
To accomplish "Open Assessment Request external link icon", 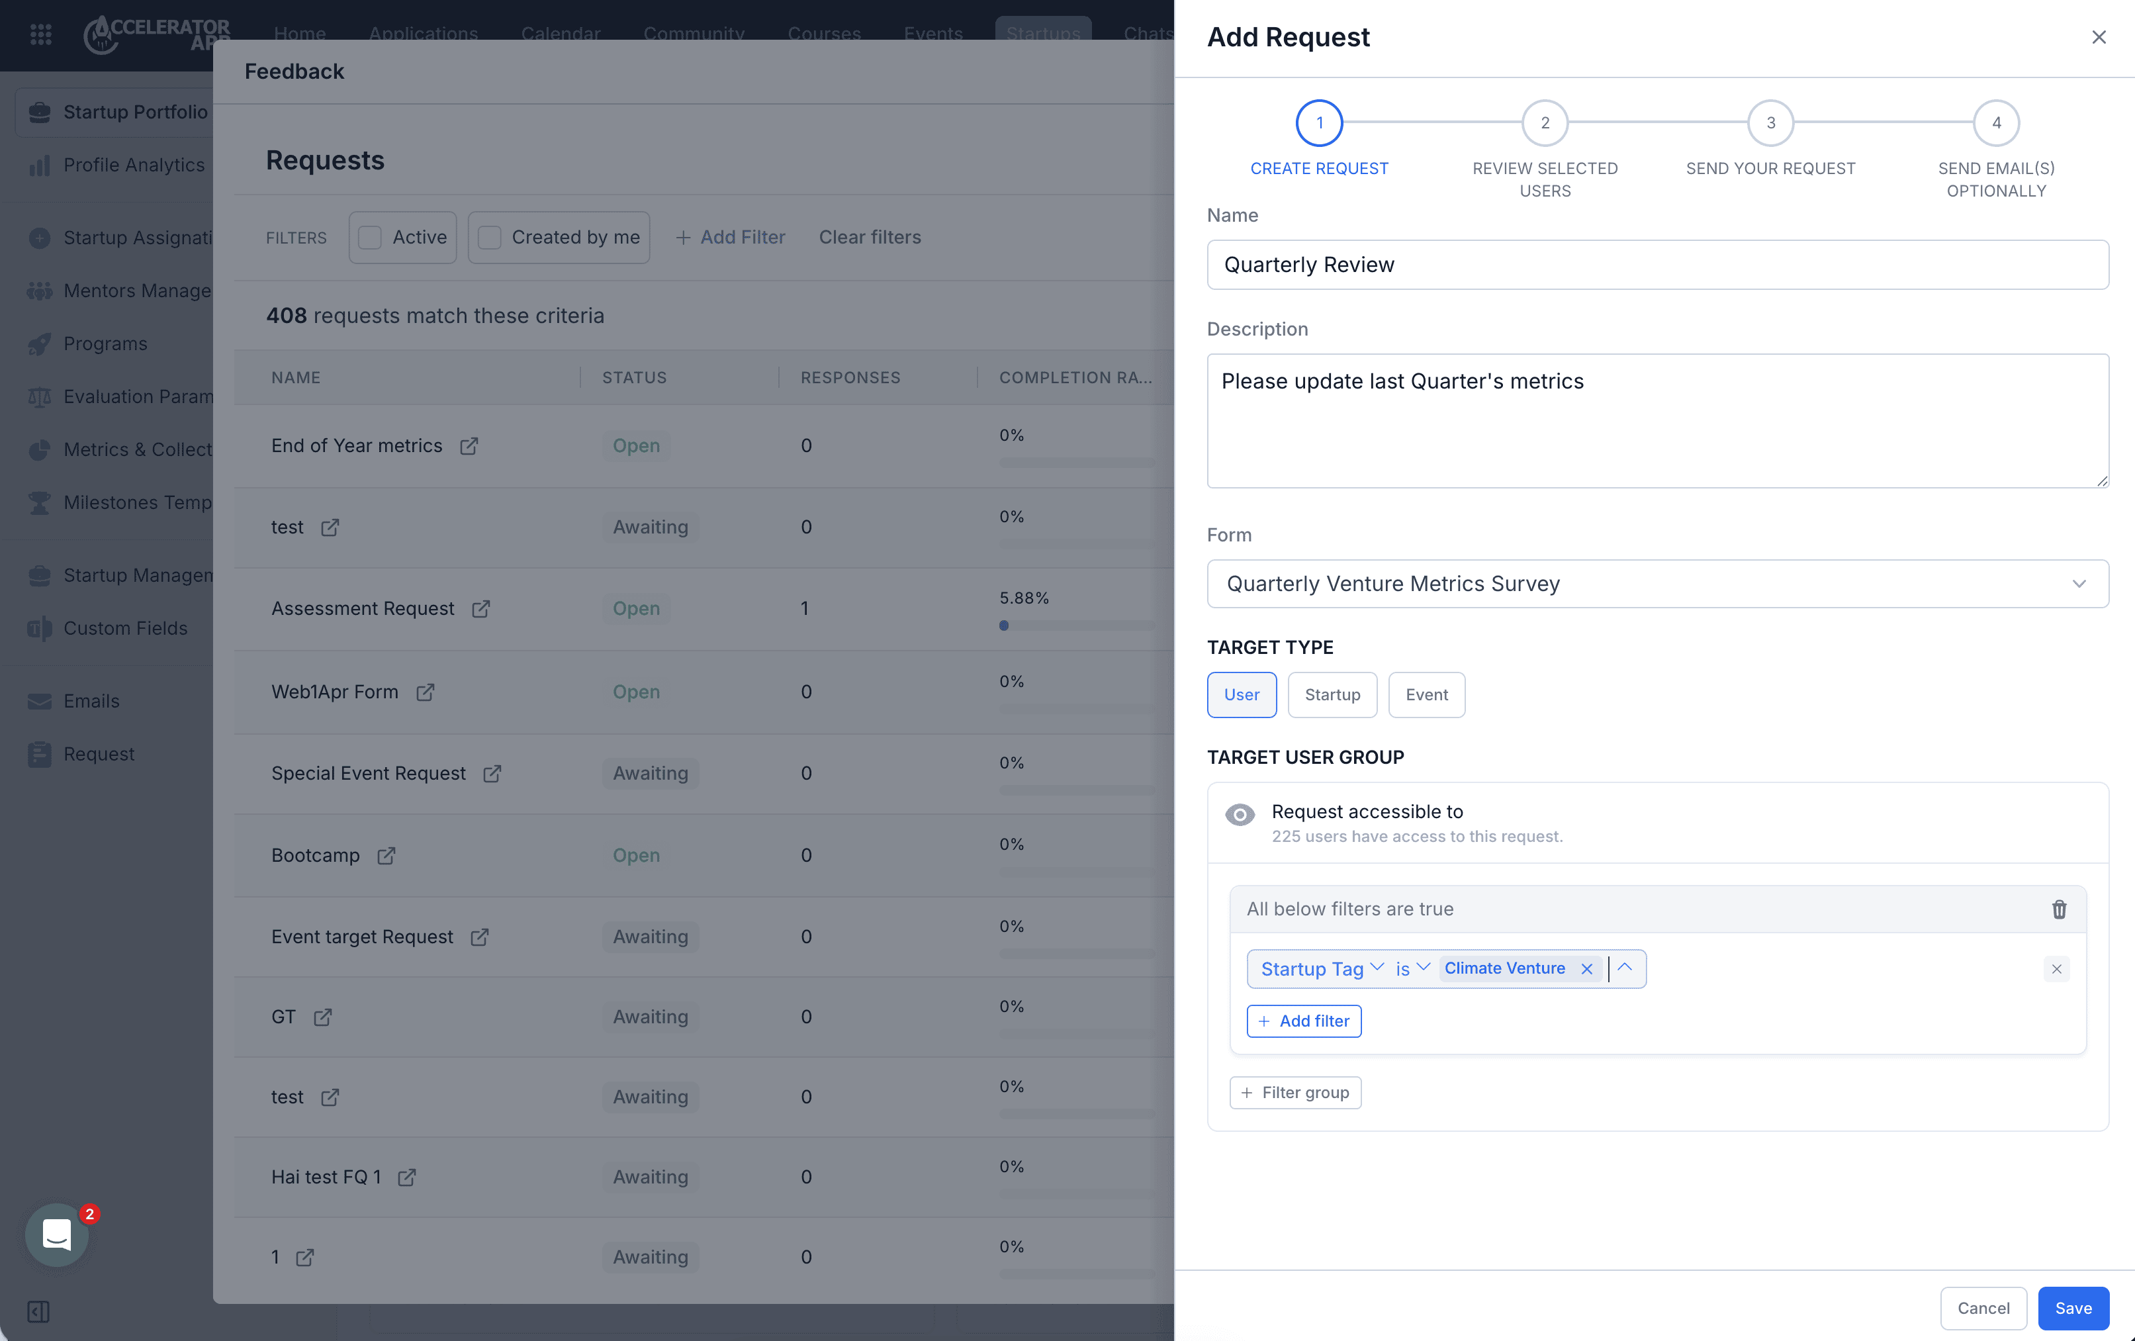I will tap(480, 610).
